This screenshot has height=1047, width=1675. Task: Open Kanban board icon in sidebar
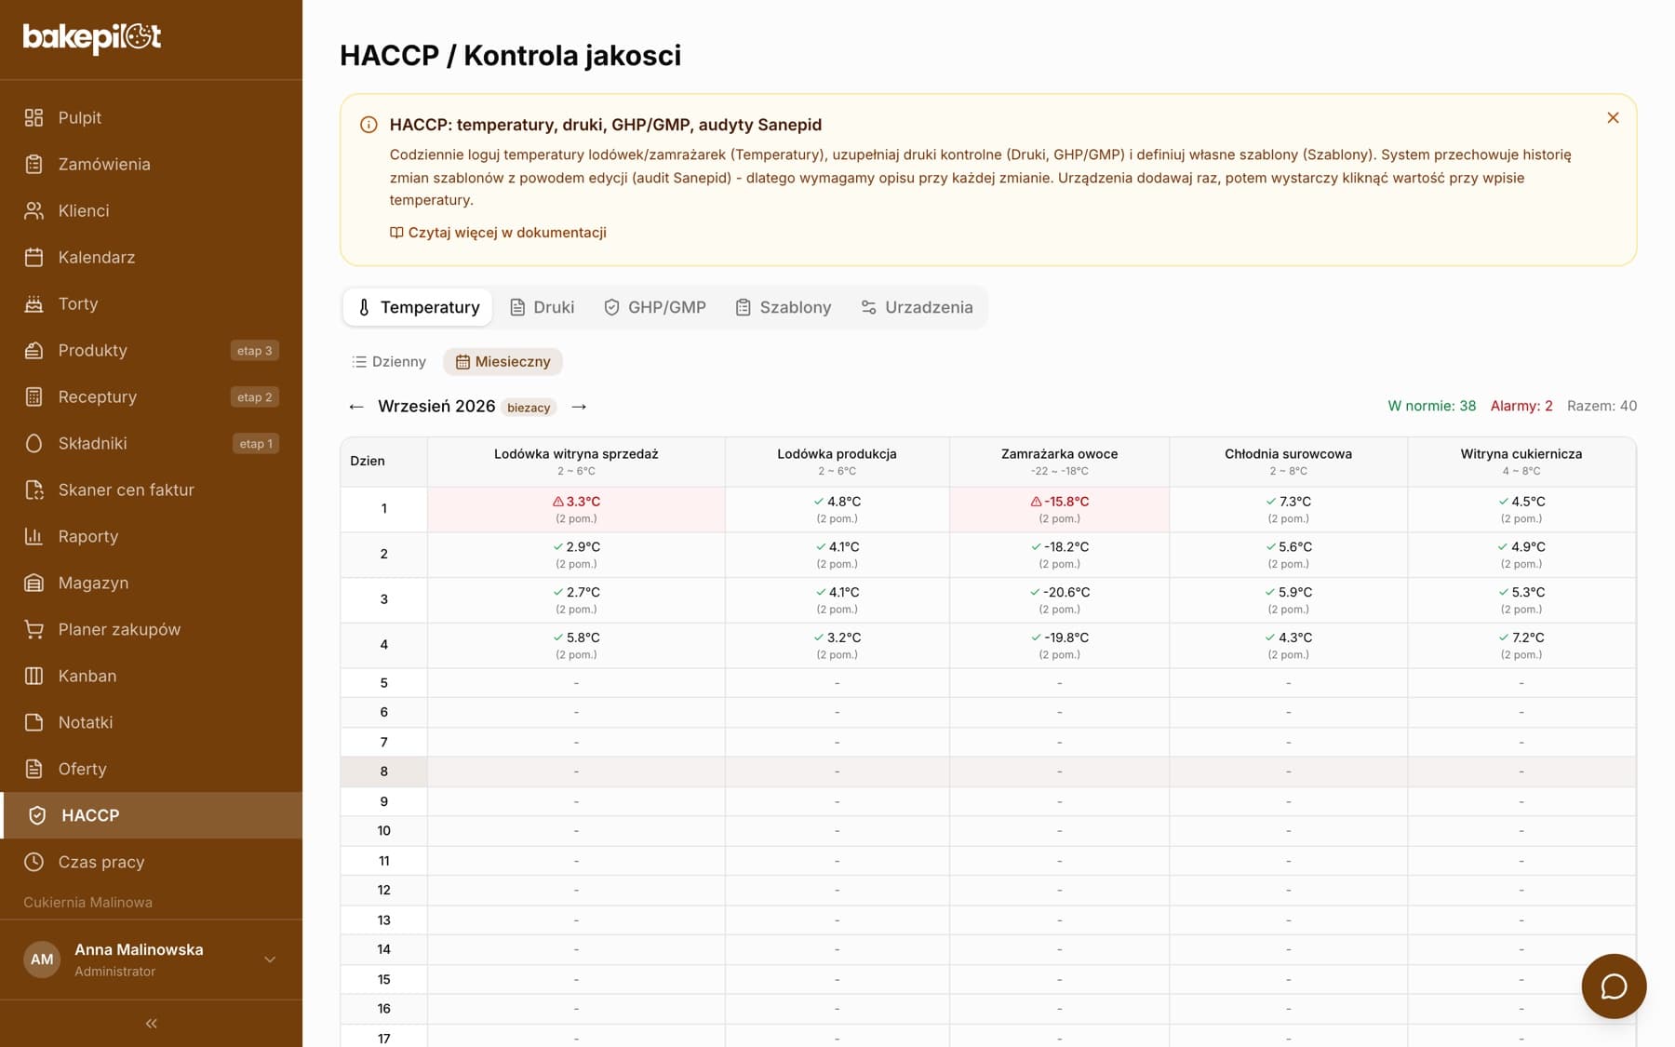pos(33,676)
